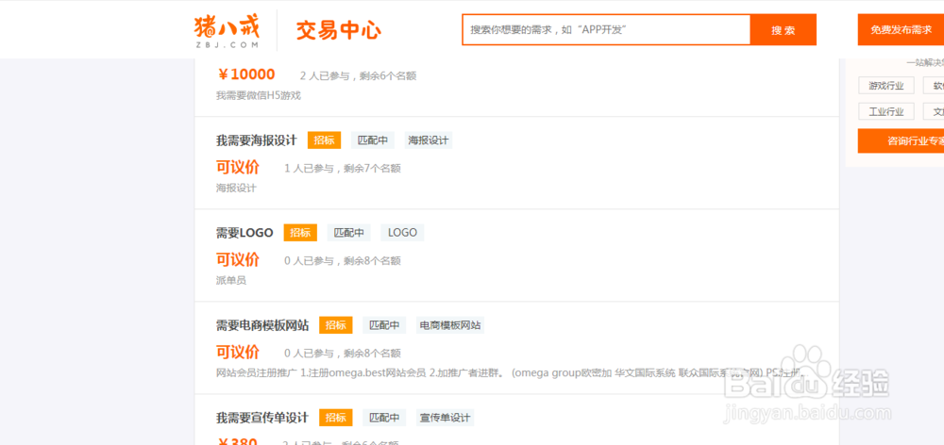Select the 可议价 price of 需要LOGO
The image size is (944, 445).
click(x=238, y=260)
